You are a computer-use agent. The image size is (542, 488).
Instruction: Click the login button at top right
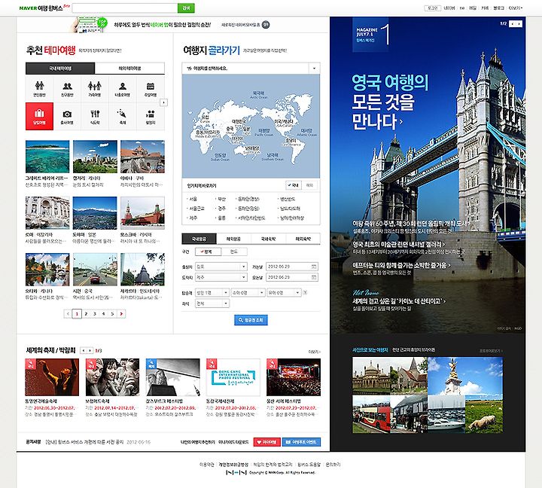coord(432,8)
